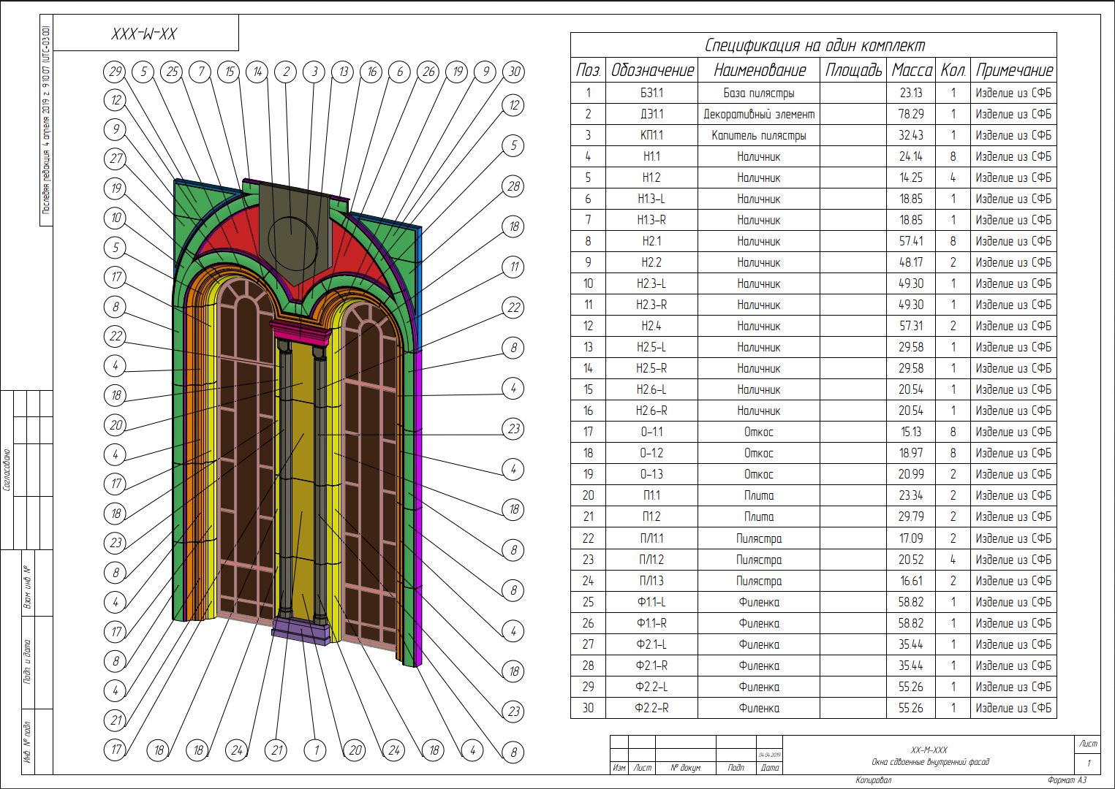Click mass value 15.13
Screen dimensions: 1115x789
tap(911, 432)
